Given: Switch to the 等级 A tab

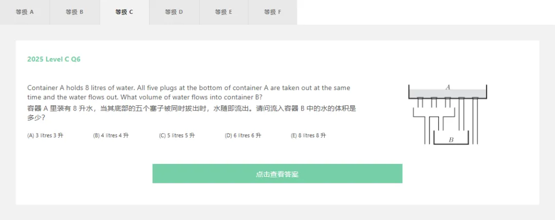Looking at the screenshot, I should click(x=25, y=12).
